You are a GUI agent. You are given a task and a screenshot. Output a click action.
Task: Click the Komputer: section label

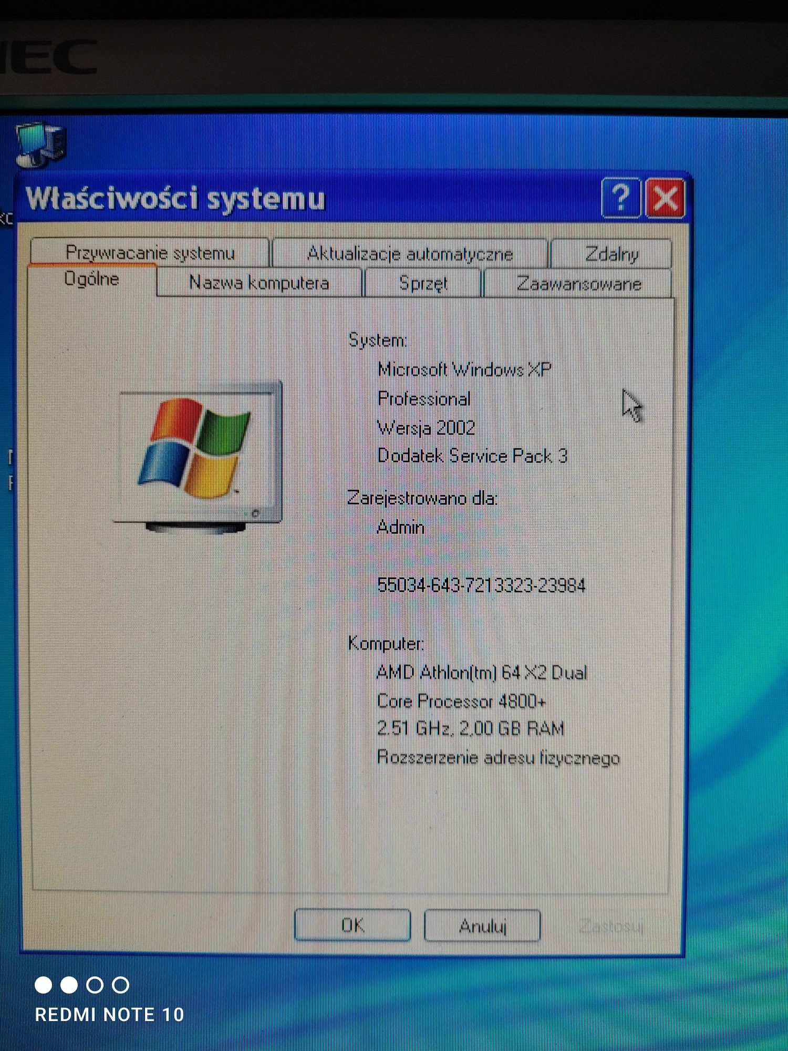tap(386, 643)
